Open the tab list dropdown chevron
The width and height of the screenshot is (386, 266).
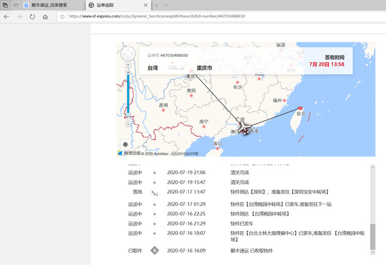click(167, 5)
